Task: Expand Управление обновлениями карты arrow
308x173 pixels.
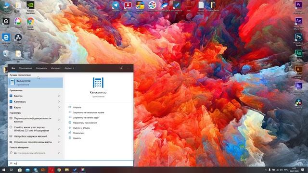Action: pos(59,142)
